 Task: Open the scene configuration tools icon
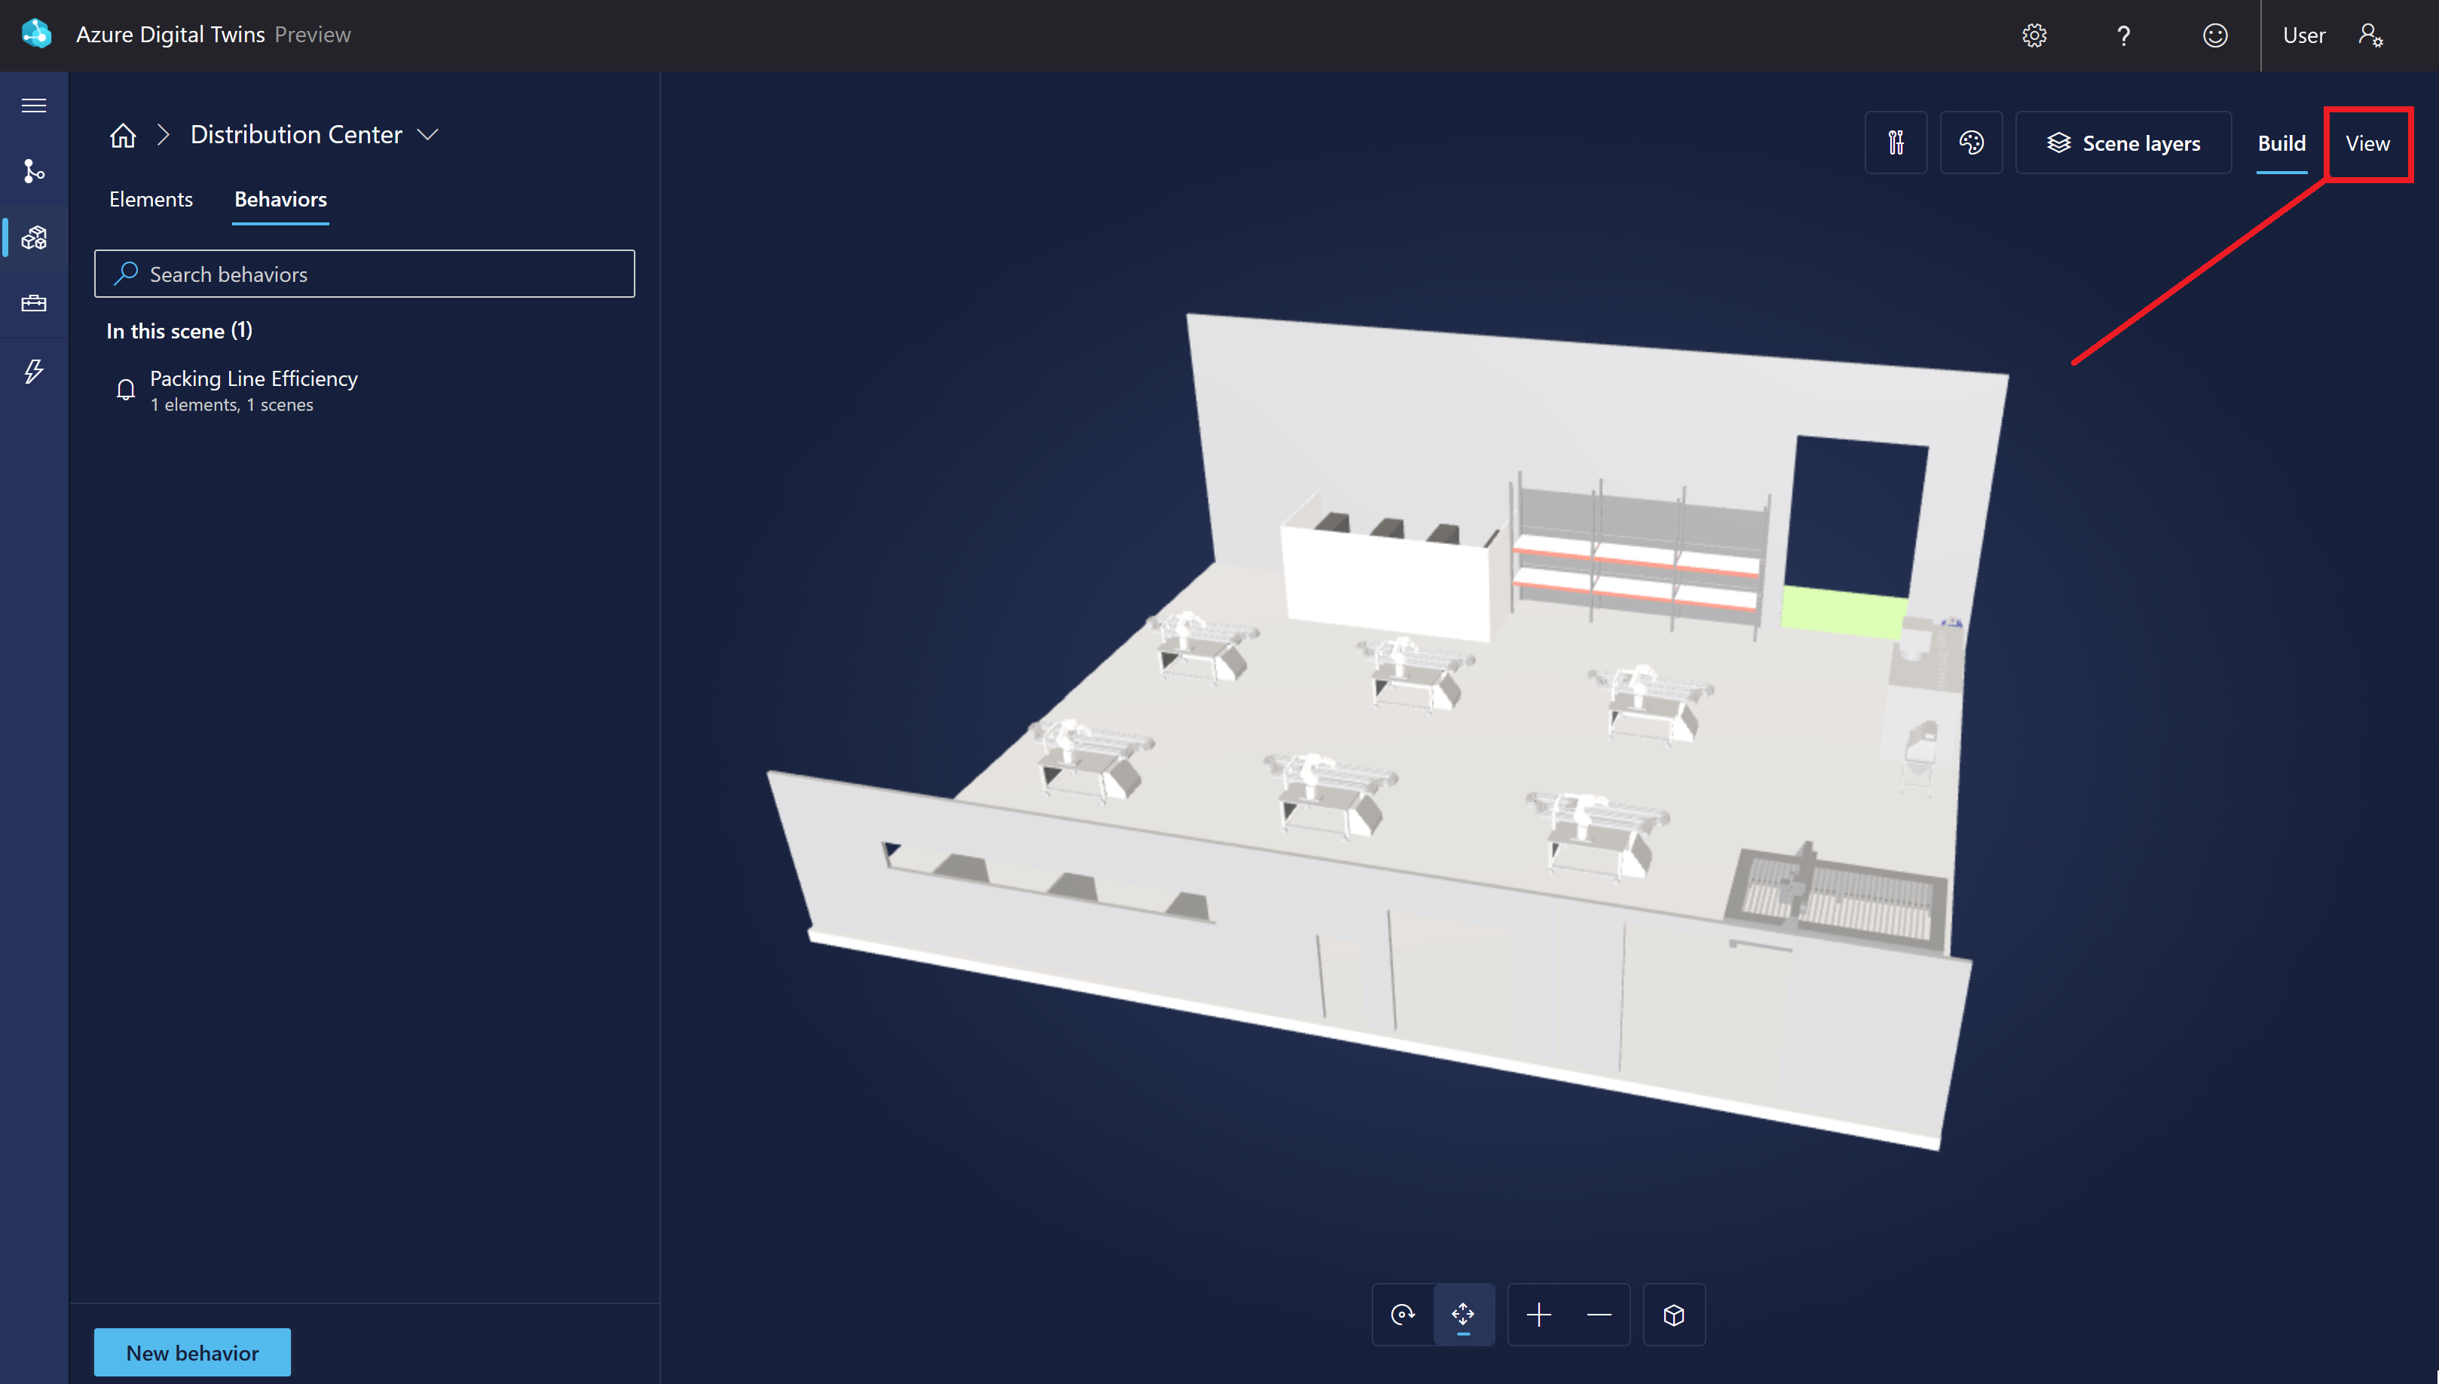click(1896, 142)
